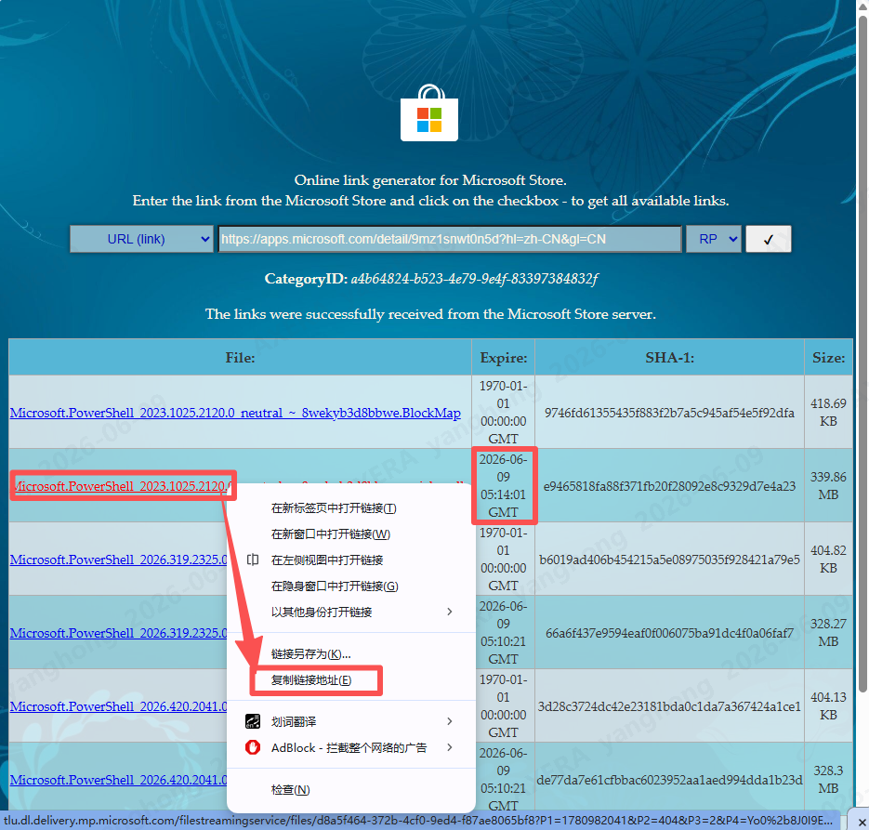Choose 复制链接地址(E) to copy the link address
This screenshot has width=869, height=830.
pyautogui.click(x=351, y=679)
